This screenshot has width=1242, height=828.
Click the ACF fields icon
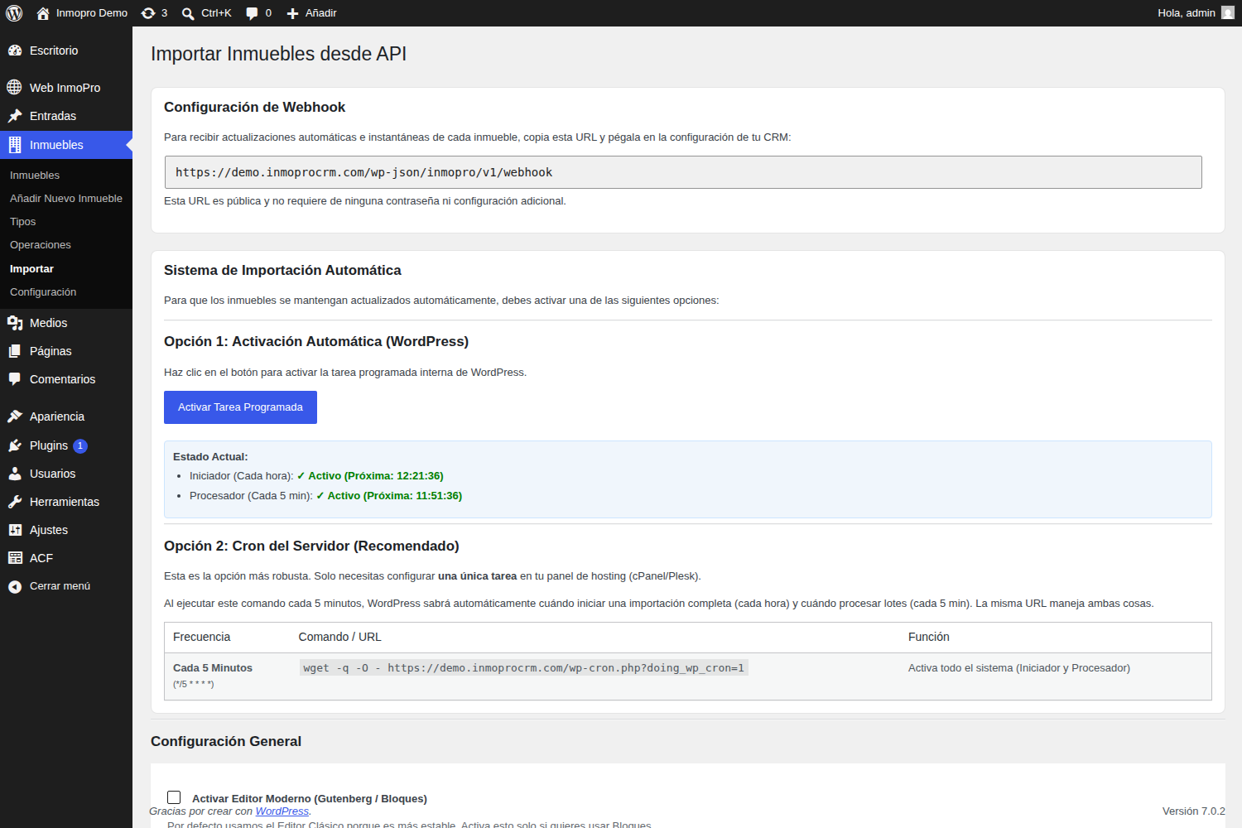click(x=15, y=558)
